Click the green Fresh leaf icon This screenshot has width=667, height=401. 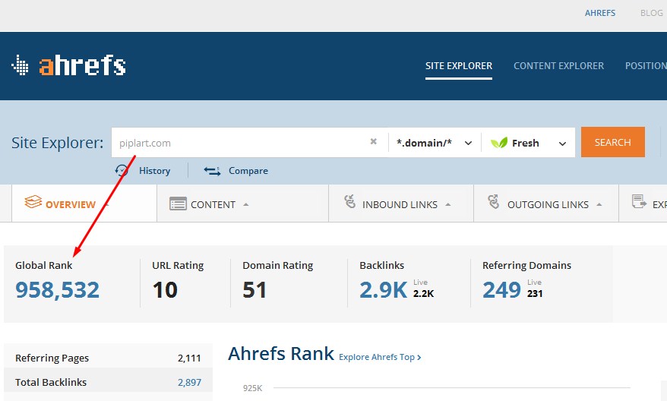pyautogui.click(x=499, y=143)
